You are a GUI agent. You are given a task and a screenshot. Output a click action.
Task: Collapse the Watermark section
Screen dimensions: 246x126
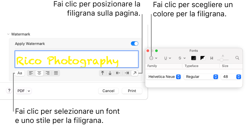[x=8, y=34]
